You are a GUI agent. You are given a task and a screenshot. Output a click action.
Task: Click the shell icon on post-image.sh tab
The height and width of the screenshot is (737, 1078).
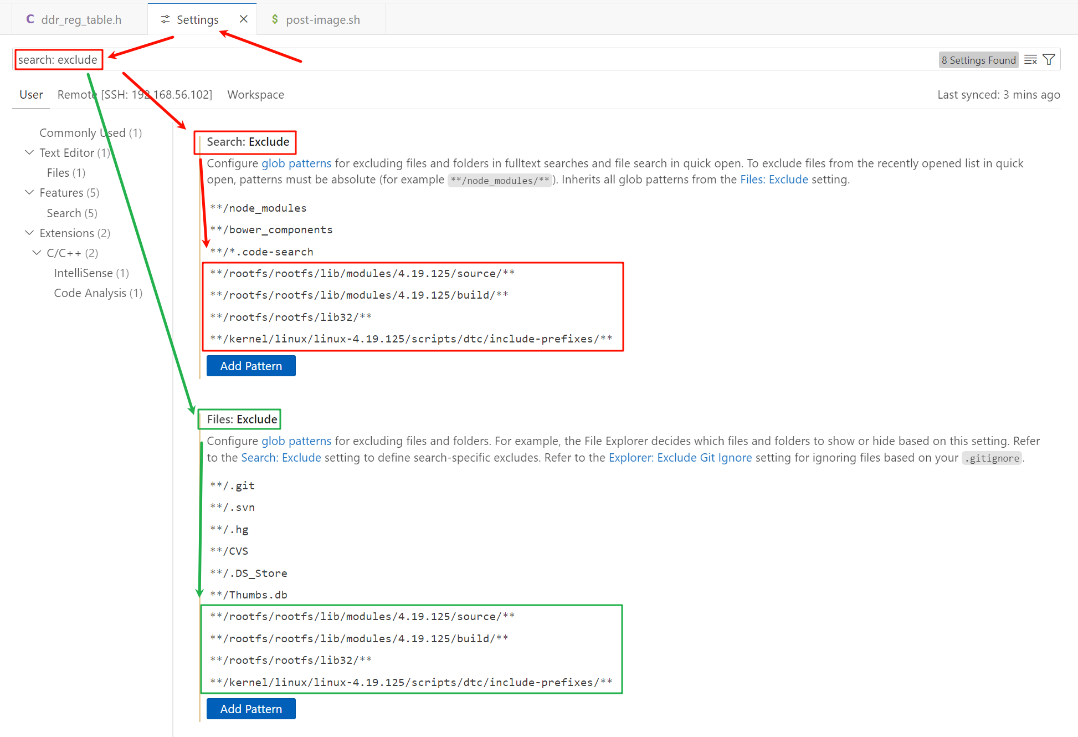pos(275,19)
